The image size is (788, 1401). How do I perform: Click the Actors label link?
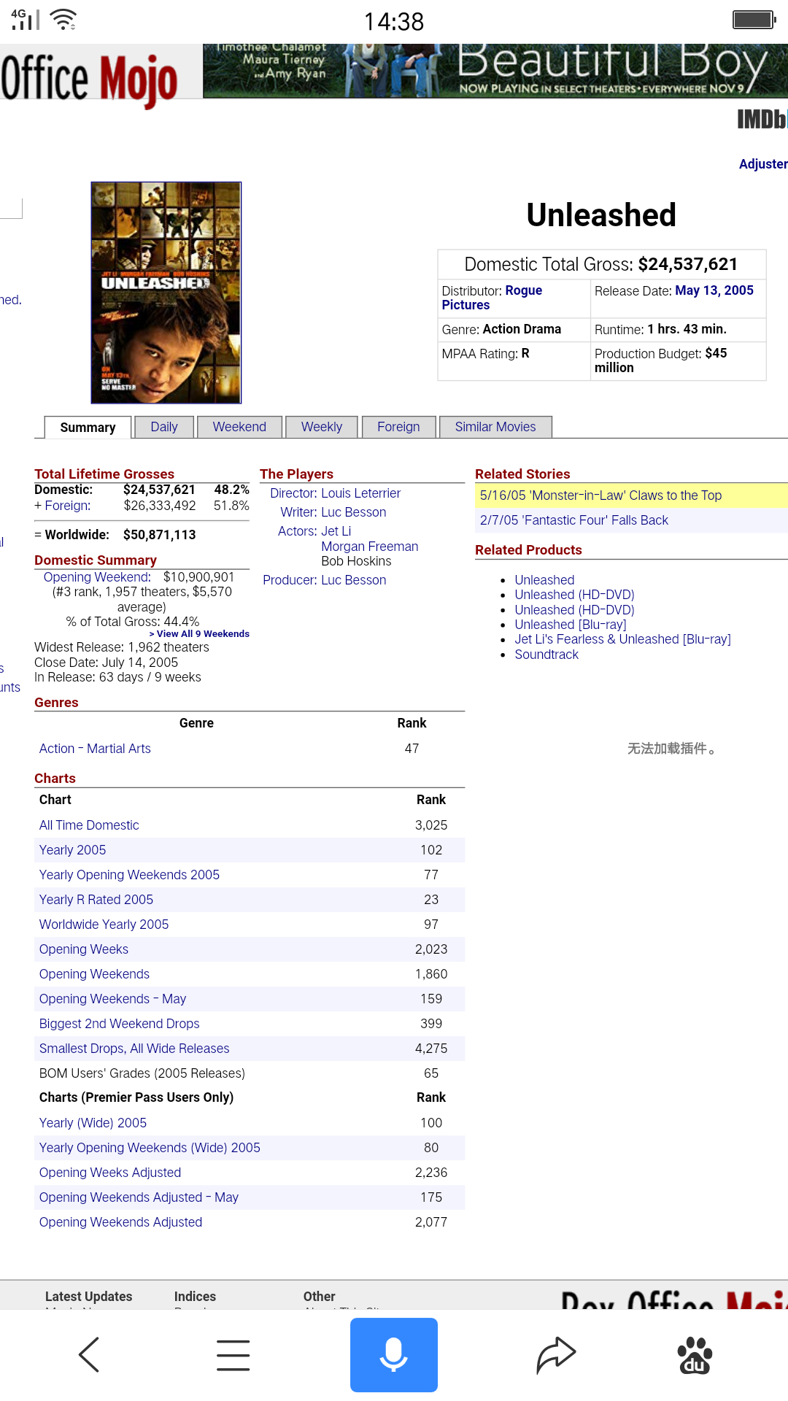(x=298, y=531)
